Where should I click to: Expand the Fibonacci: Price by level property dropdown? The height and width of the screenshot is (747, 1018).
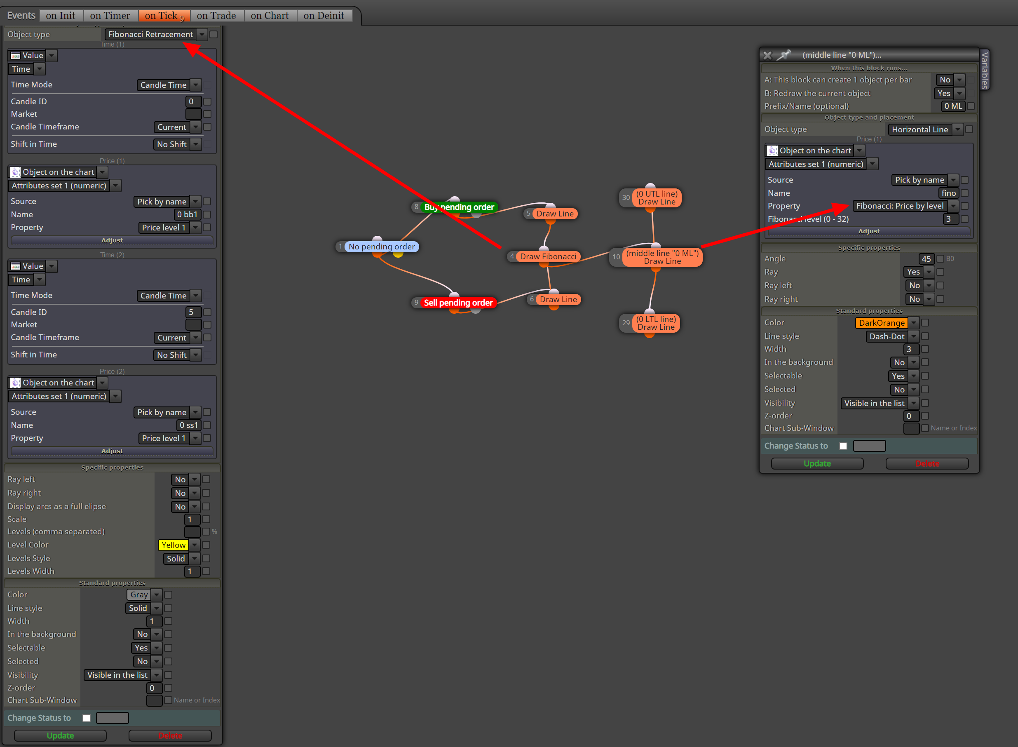953,206
